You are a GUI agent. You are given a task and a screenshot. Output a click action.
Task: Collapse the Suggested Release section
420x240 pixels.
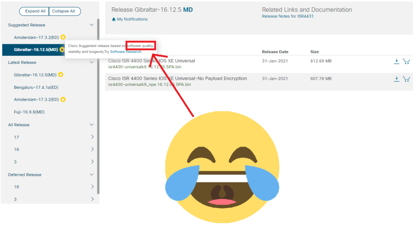click(92, 25)
